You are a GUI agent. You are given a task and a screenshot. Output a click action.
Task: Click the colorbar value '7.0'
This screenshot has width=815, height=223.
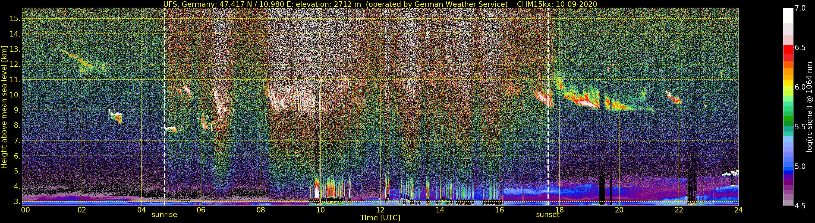[x=800, y=8]
